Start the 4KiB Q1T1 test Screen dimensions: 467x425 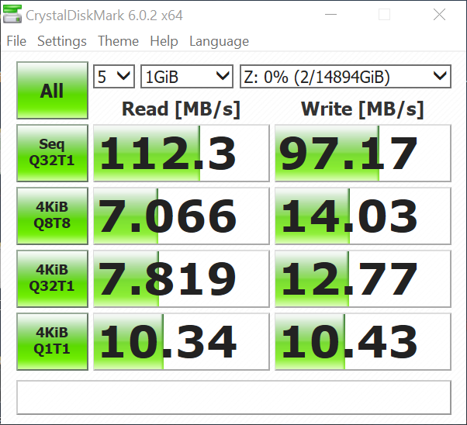(x=52, y=341)
